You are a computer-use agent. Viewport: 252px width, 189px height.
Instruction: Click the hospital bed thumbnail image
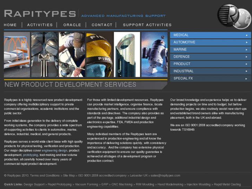click(x=17, y=54)
